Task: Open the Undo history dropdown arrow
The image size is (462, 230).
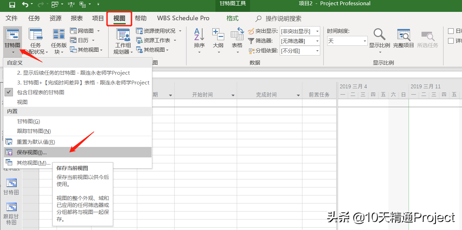Action: pyautogui.click(x=32, y=5)
